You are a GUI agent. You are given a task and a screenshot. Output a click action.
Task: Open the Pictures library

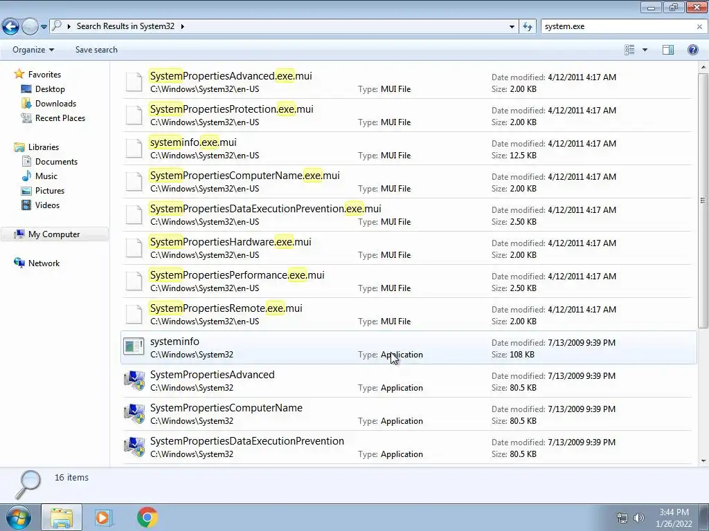point(50,191)
